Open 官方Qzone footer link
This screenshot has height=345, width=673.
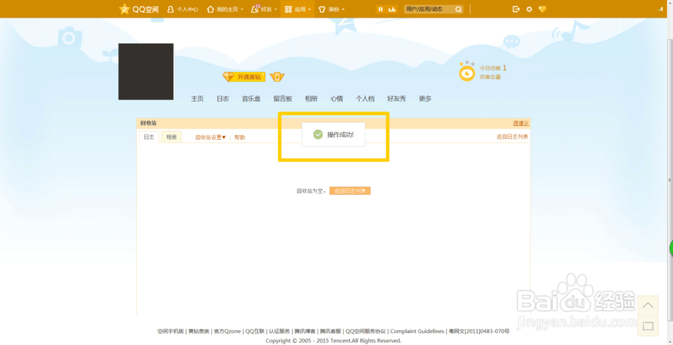[x=227, y=332]
